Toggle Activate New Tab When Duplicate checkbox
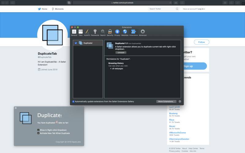 coord(38,133)
